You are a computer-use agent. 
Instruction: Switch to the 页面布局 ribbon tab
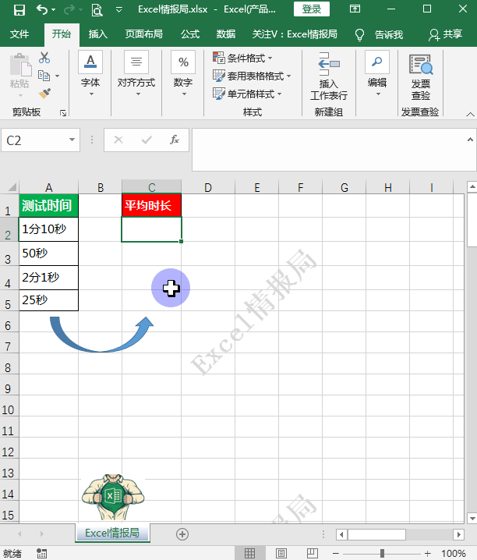(x=143, y=34)
